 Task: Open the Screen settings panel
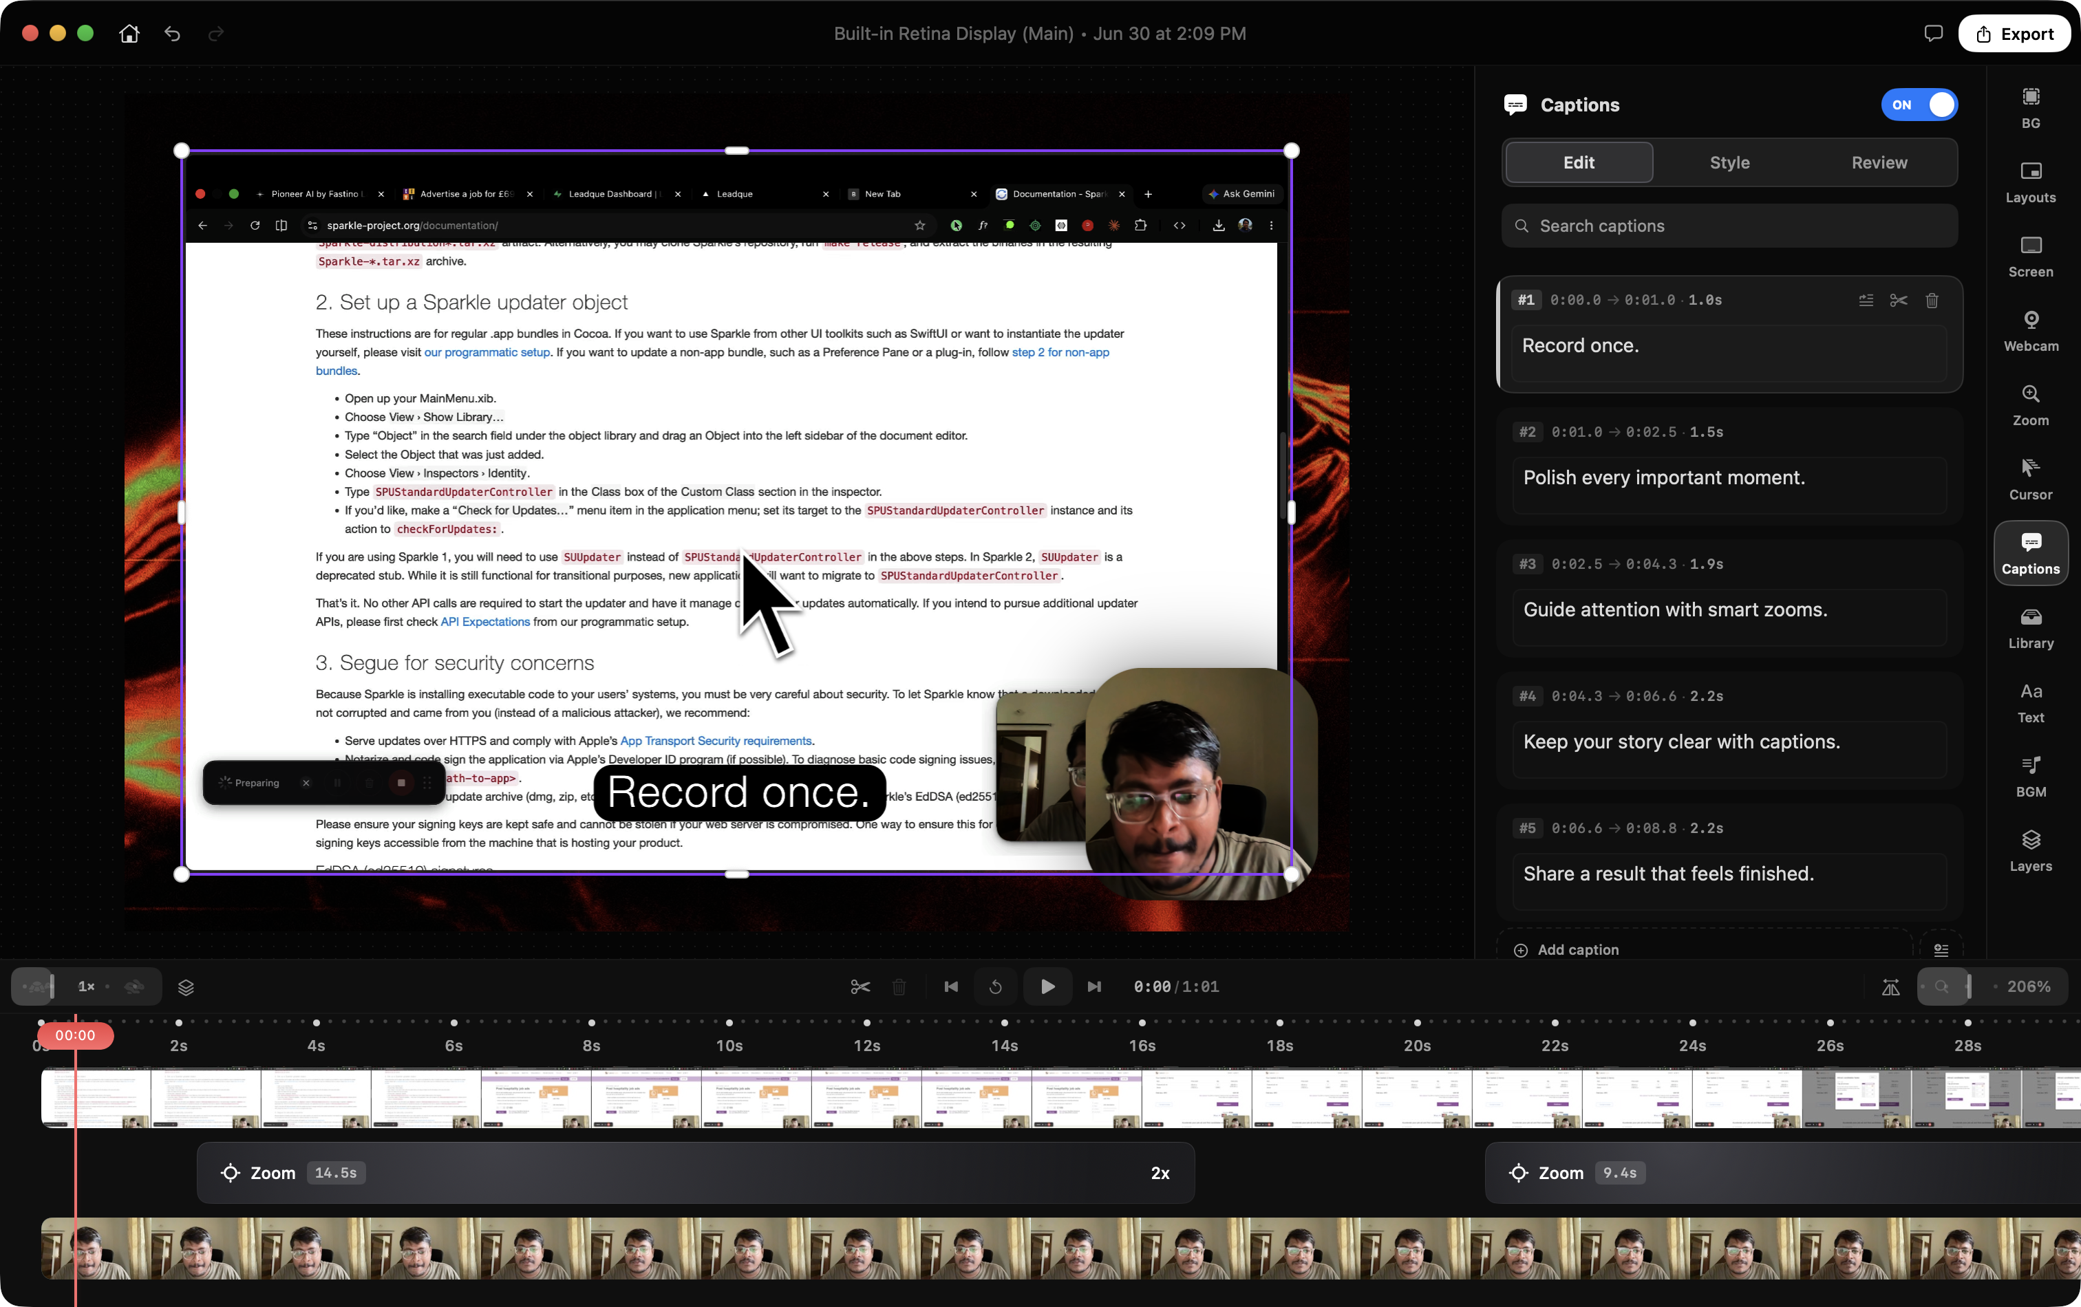pos(2030,257)
